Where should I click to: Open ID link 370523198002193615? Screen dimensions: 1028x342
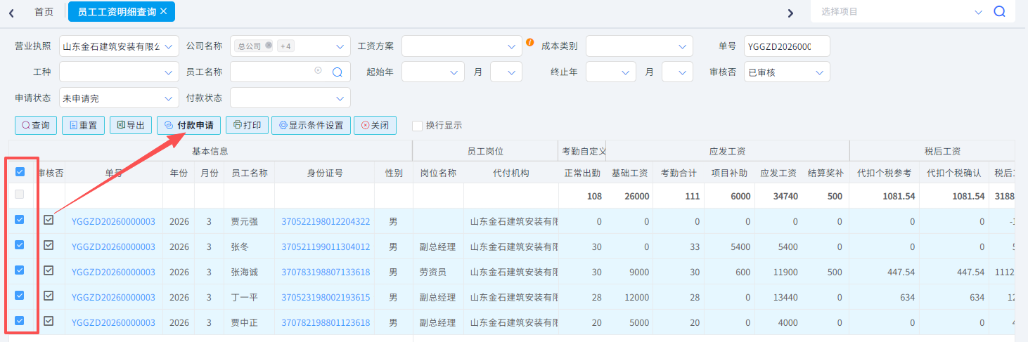coord(326,297)
